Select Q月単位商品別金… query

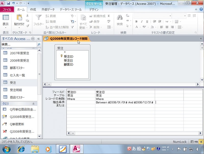click(x=19, y=109)
